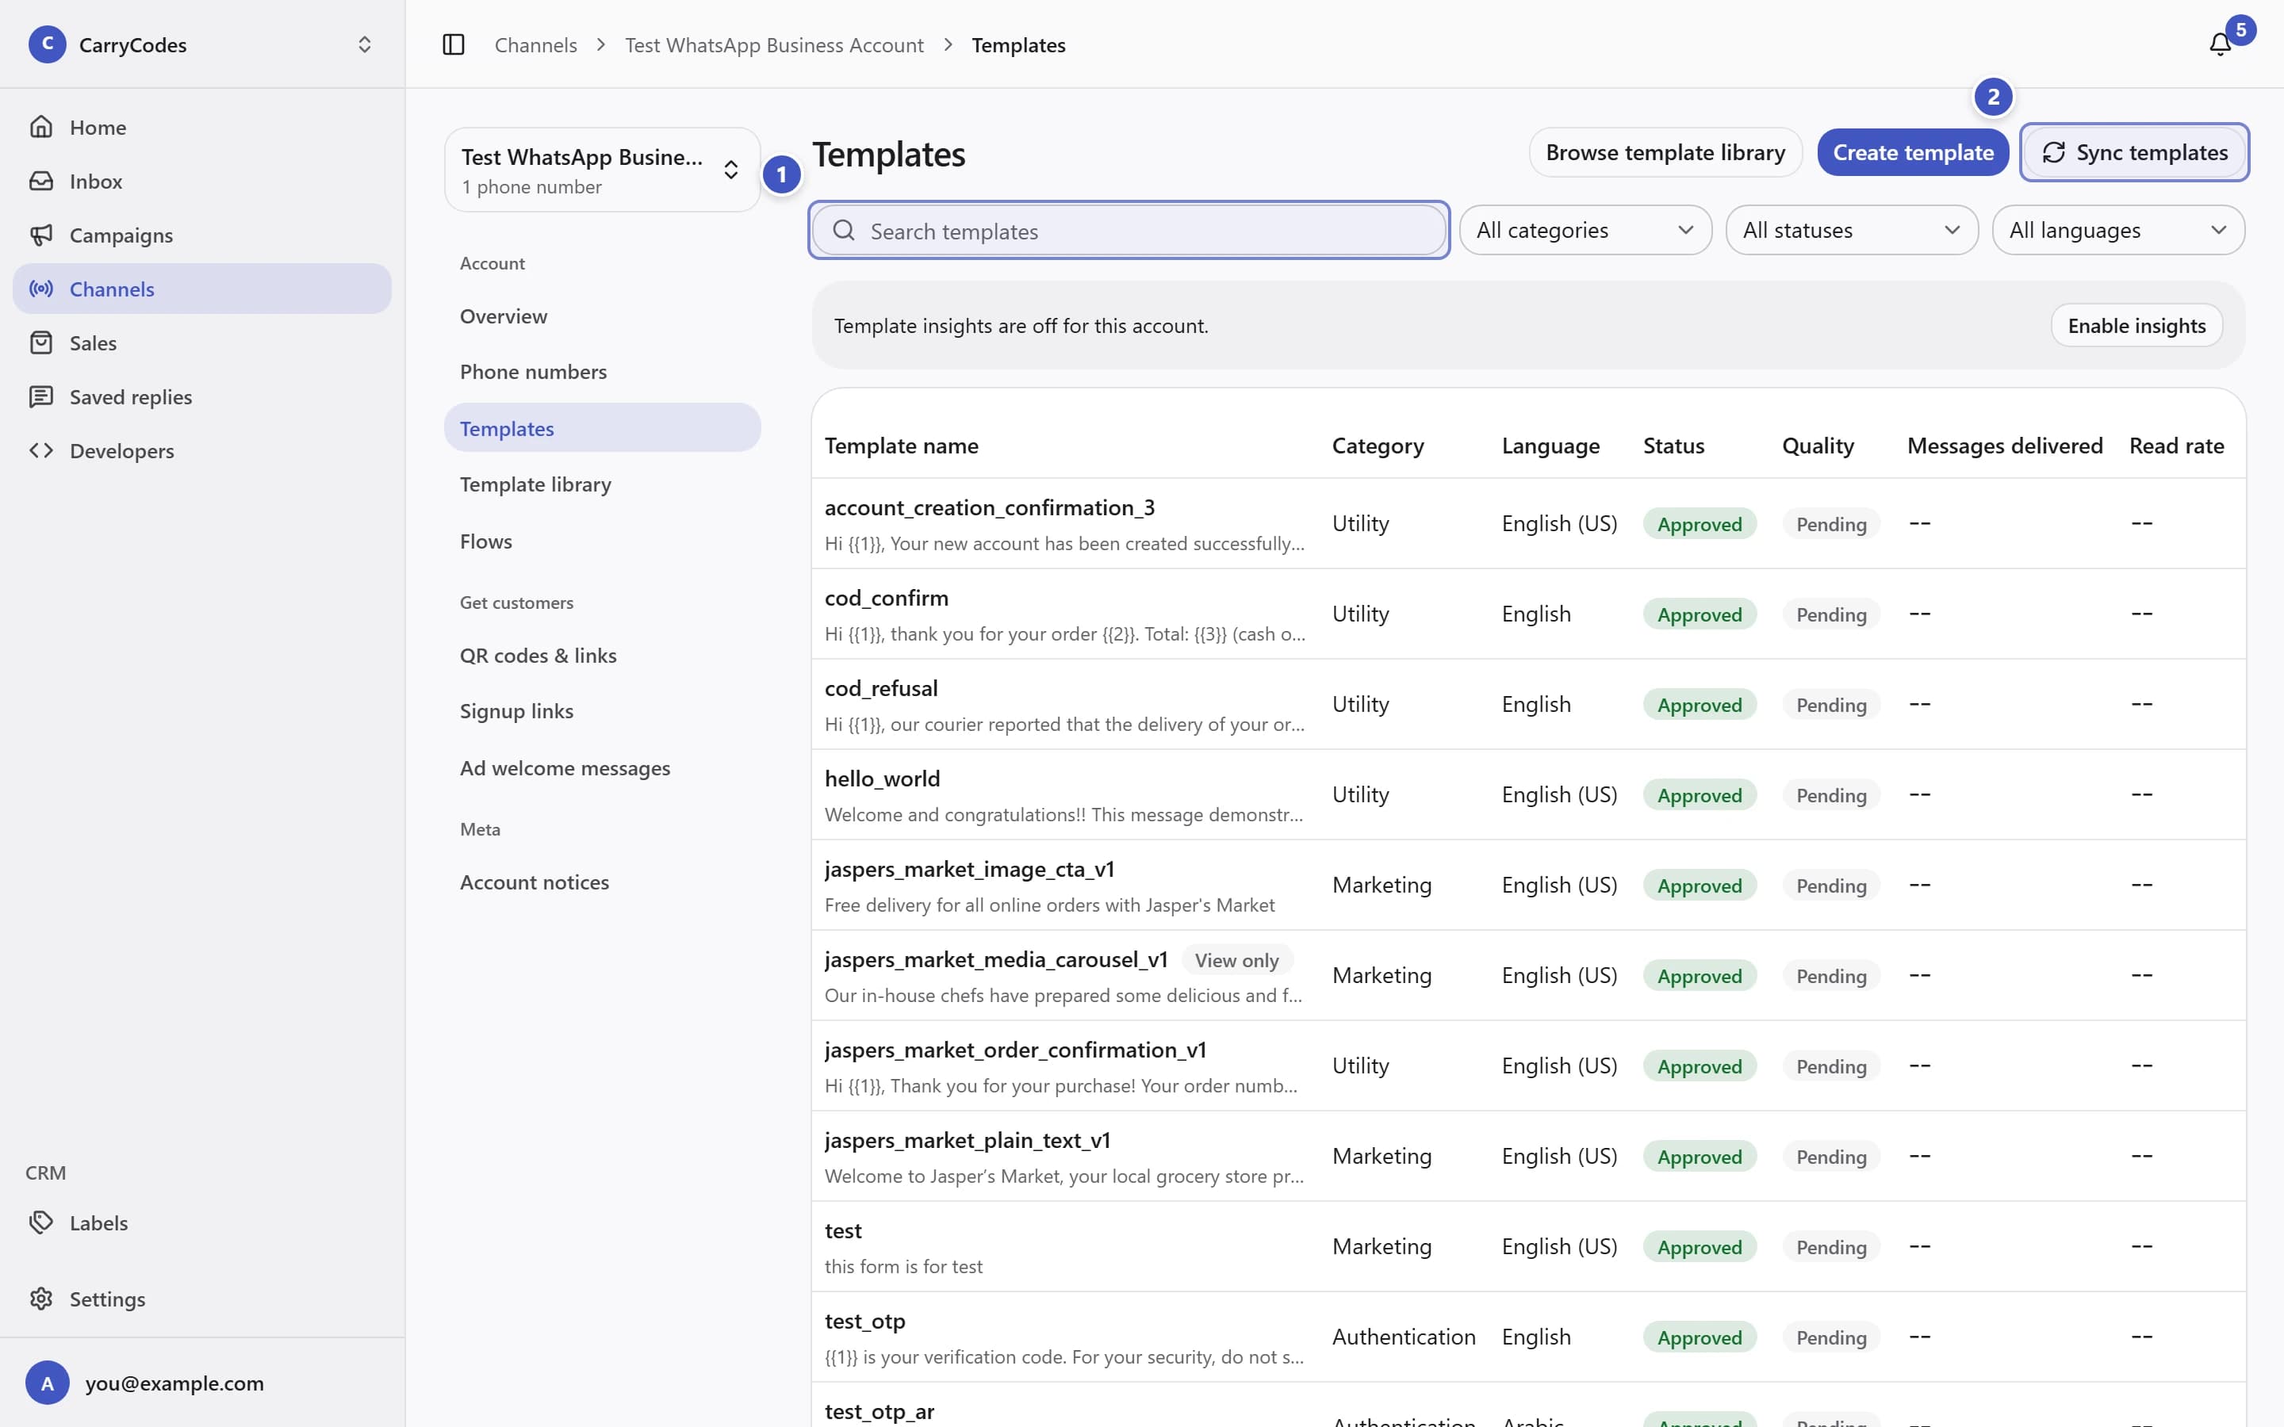Click Browse template library button
Screen dimensions: 2284x1427
click(1665, 152)
